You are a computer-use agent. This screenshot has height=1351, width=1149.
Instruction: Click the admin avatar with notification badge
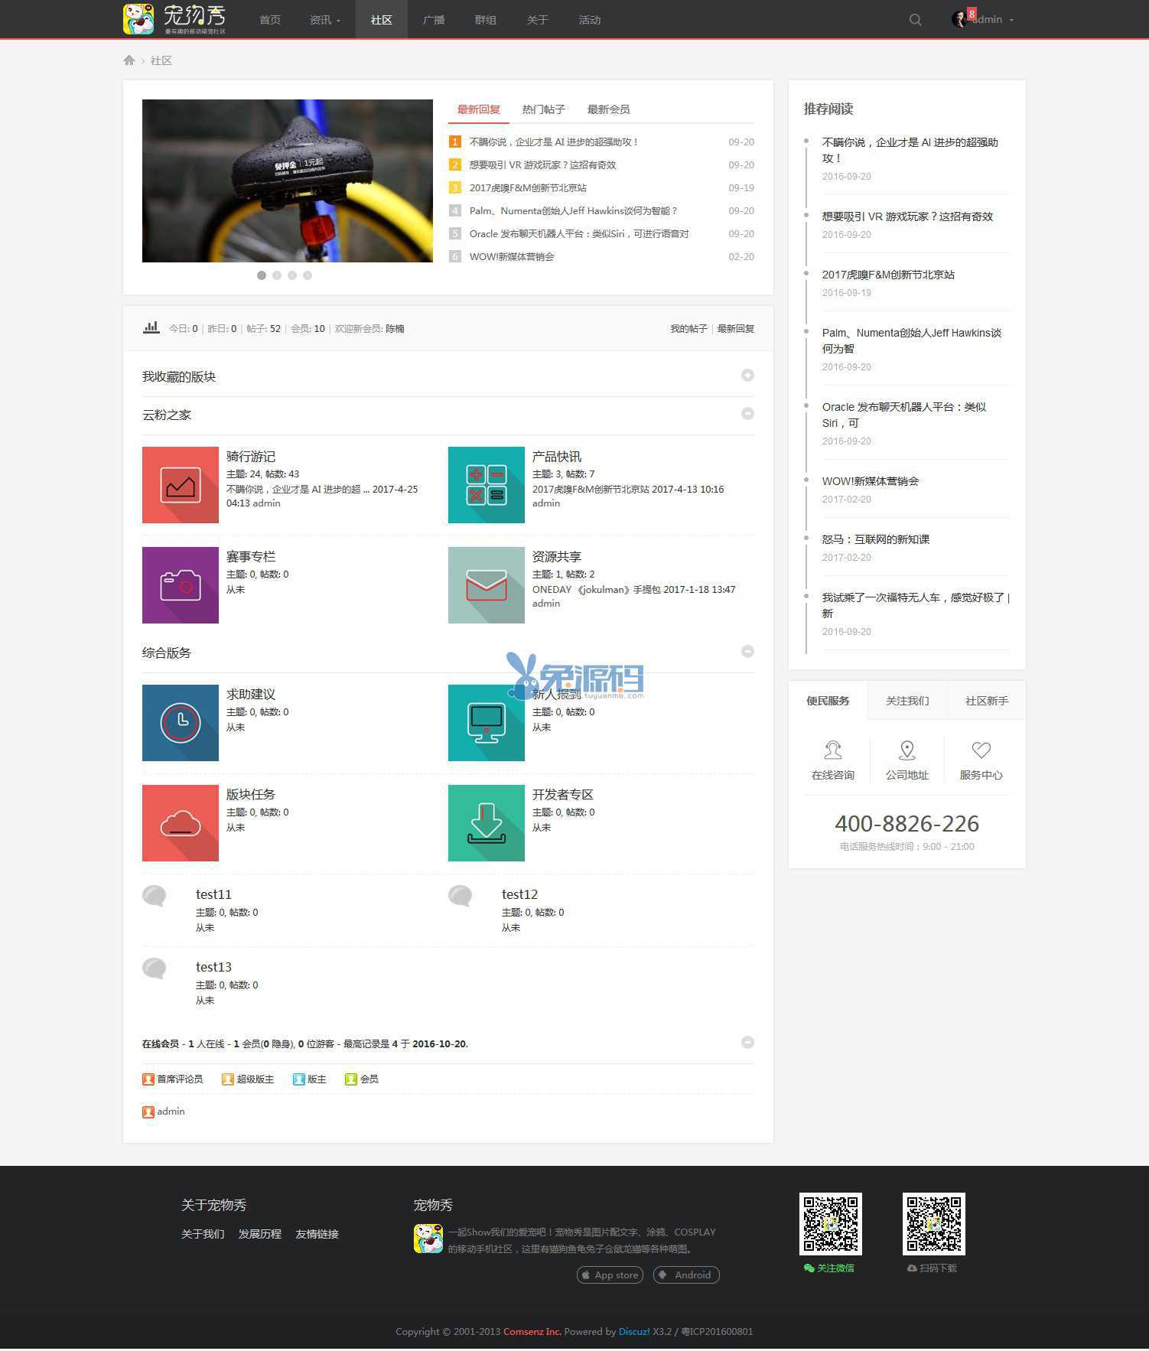(x=961, y=19)
